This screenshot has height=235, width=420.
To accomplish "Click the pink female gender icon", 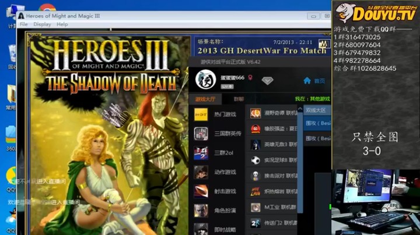I will [x=250, y=77].
